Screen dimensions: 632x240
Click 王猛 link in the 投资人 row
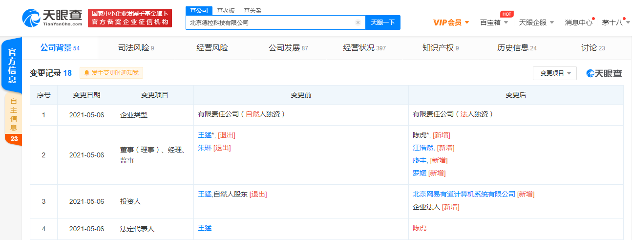[205, 194]
